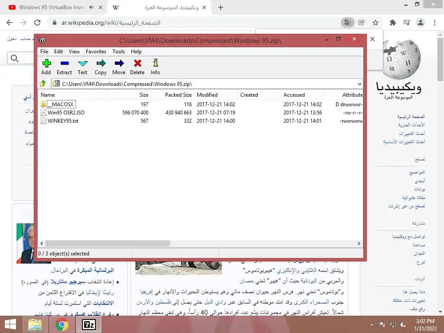Image resolution: width=444 pixels, height=333 pixels.
Task: Bookmark this page with the star icon
Action: [x=375, y=23]
